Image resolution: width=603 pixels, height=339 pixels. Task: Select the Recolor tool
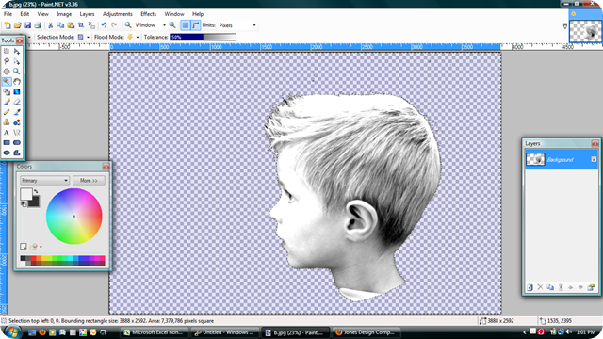(17, 122)
